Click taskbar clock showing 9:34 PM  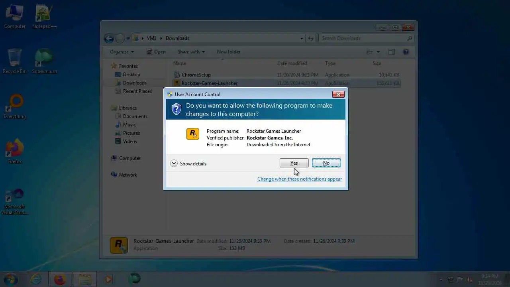[x=489, y=279]
